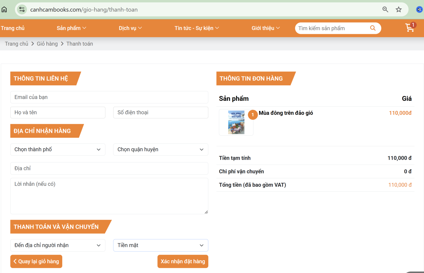Screen dimensions: 424x273
Task: Expand the Sản phẩm menu
Action: pos(71,28)
